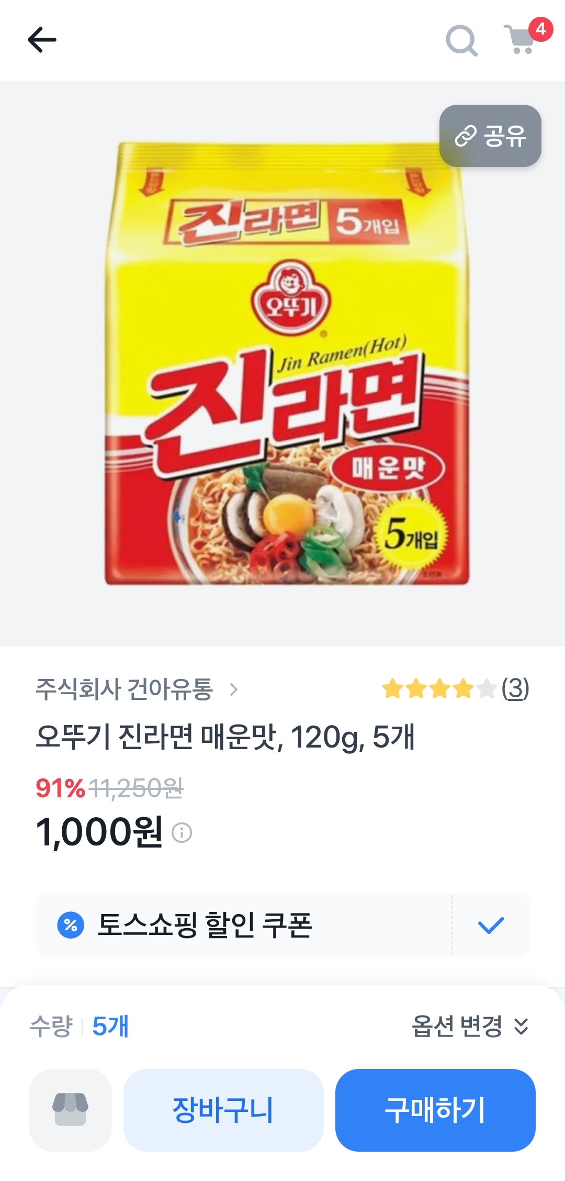Screen dimensions: 565x1181
Task: Open search with the magnifier icon
Action: [x=461, y=40]
